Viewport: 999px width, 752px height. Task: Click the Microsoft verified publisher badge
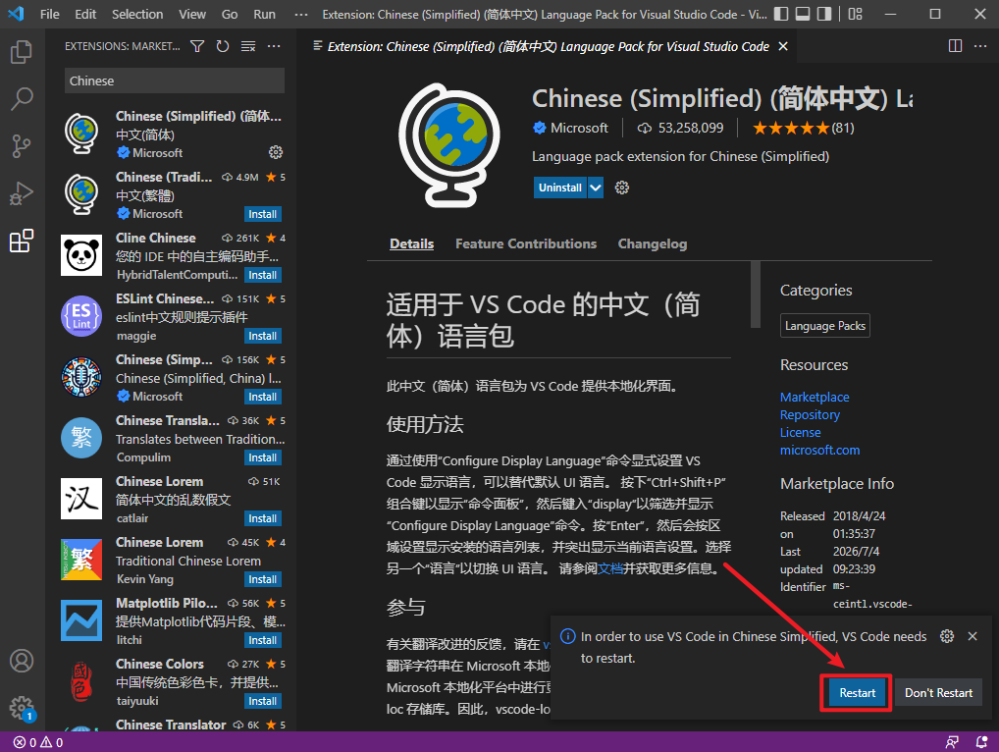coord(539,128)
